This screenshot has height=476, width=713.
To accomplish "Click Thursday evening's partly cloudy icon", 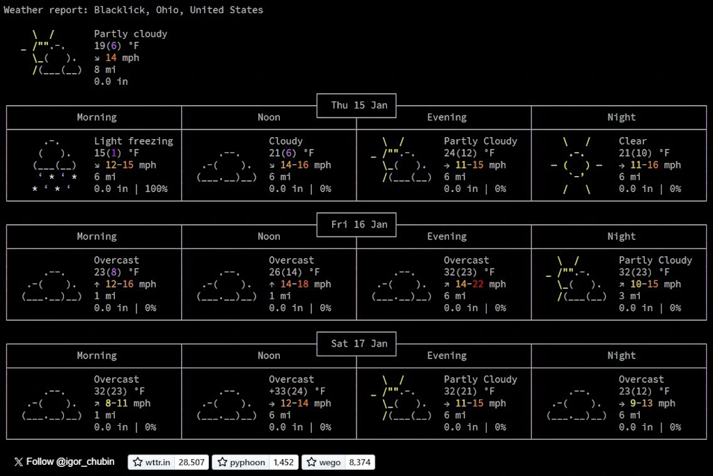I will coord(402,159).
